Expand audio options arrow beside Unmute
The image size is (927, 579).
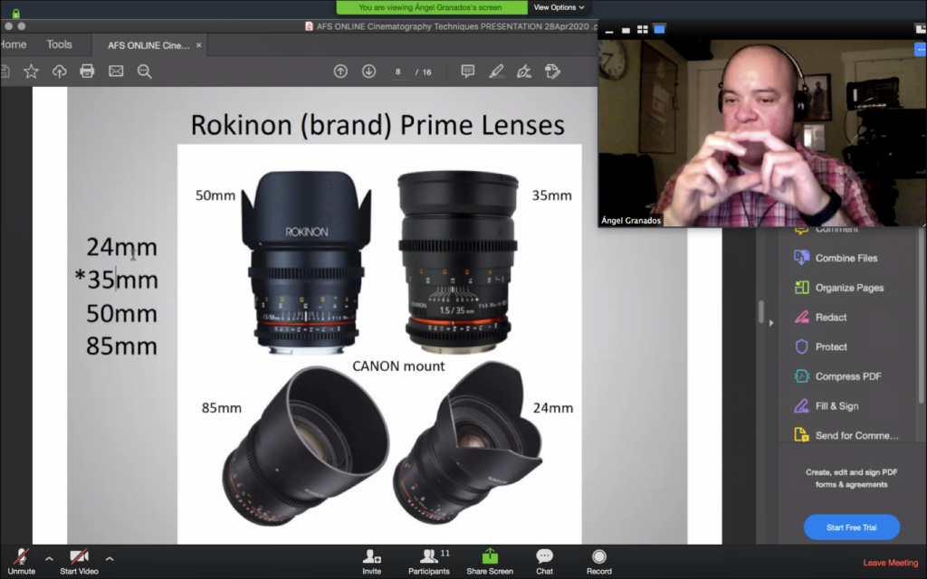[49, 558]
